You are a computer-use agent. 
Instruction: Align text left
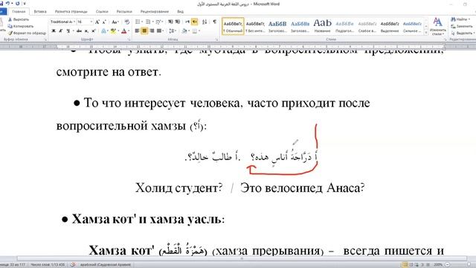(137, 31)
